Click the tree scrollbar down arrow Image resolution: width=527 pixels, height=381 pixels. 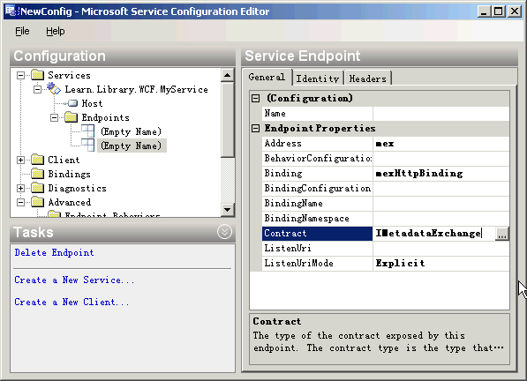tap(228, 210)
